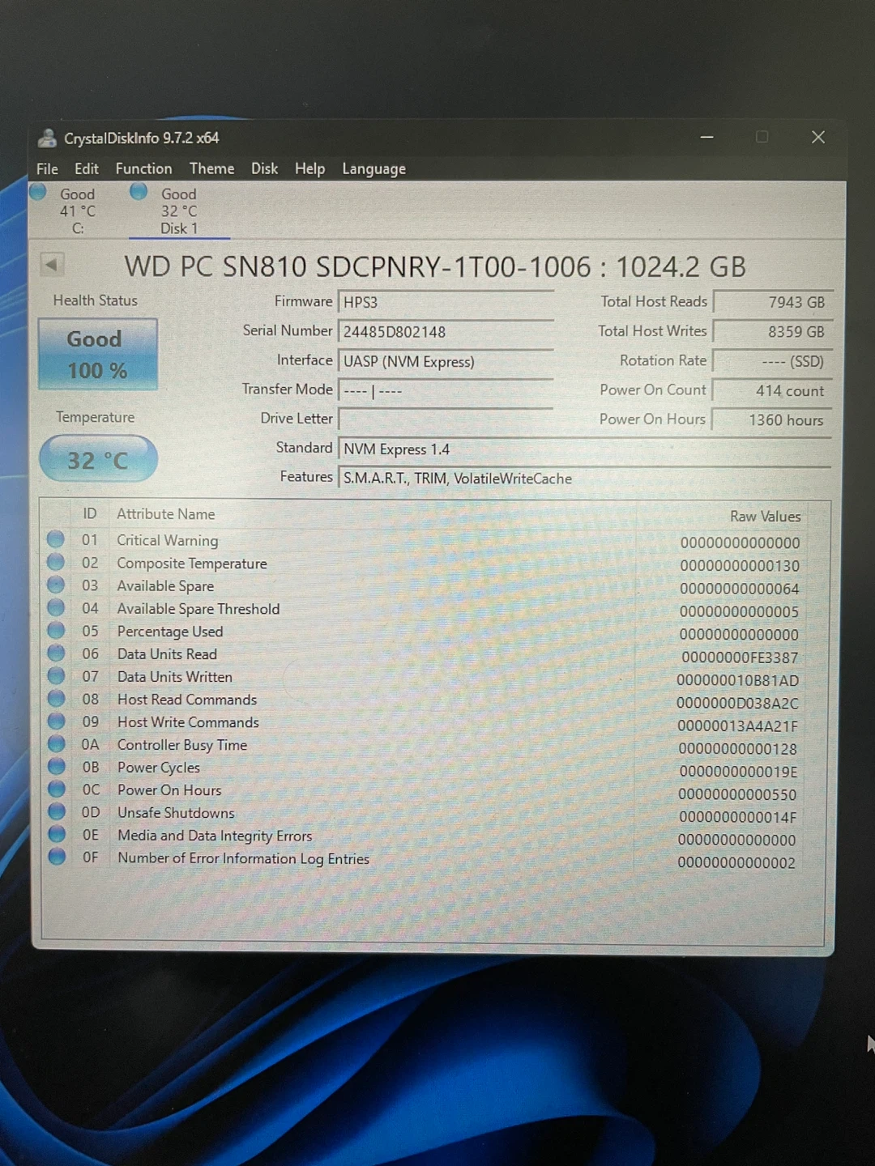Close the CrystalDiskInfo window
875x1166 pixels.
(818, 138)
